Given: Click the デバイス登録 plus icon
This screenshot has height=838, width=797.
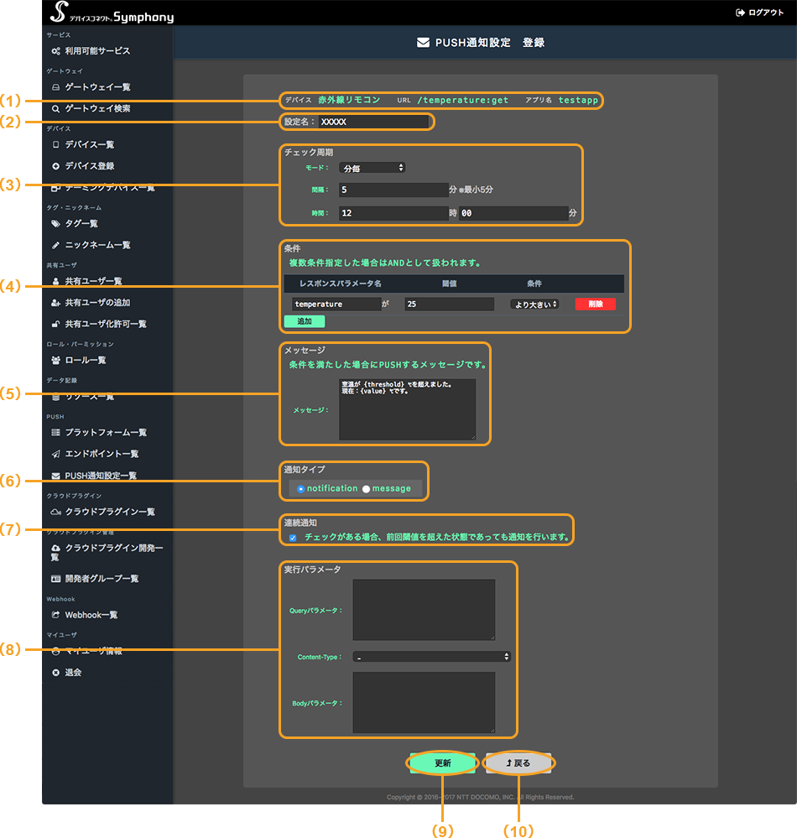Looking at the screenshot, I should click(55, 166).
